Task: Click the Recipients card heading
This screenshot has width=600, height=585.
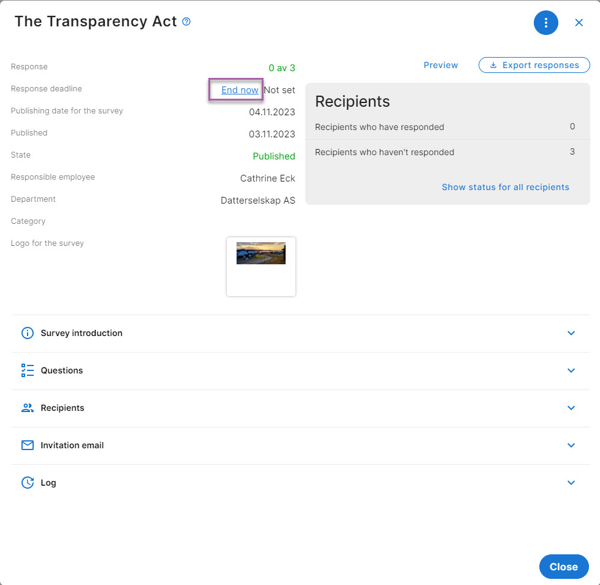Action: pos(352,101)
